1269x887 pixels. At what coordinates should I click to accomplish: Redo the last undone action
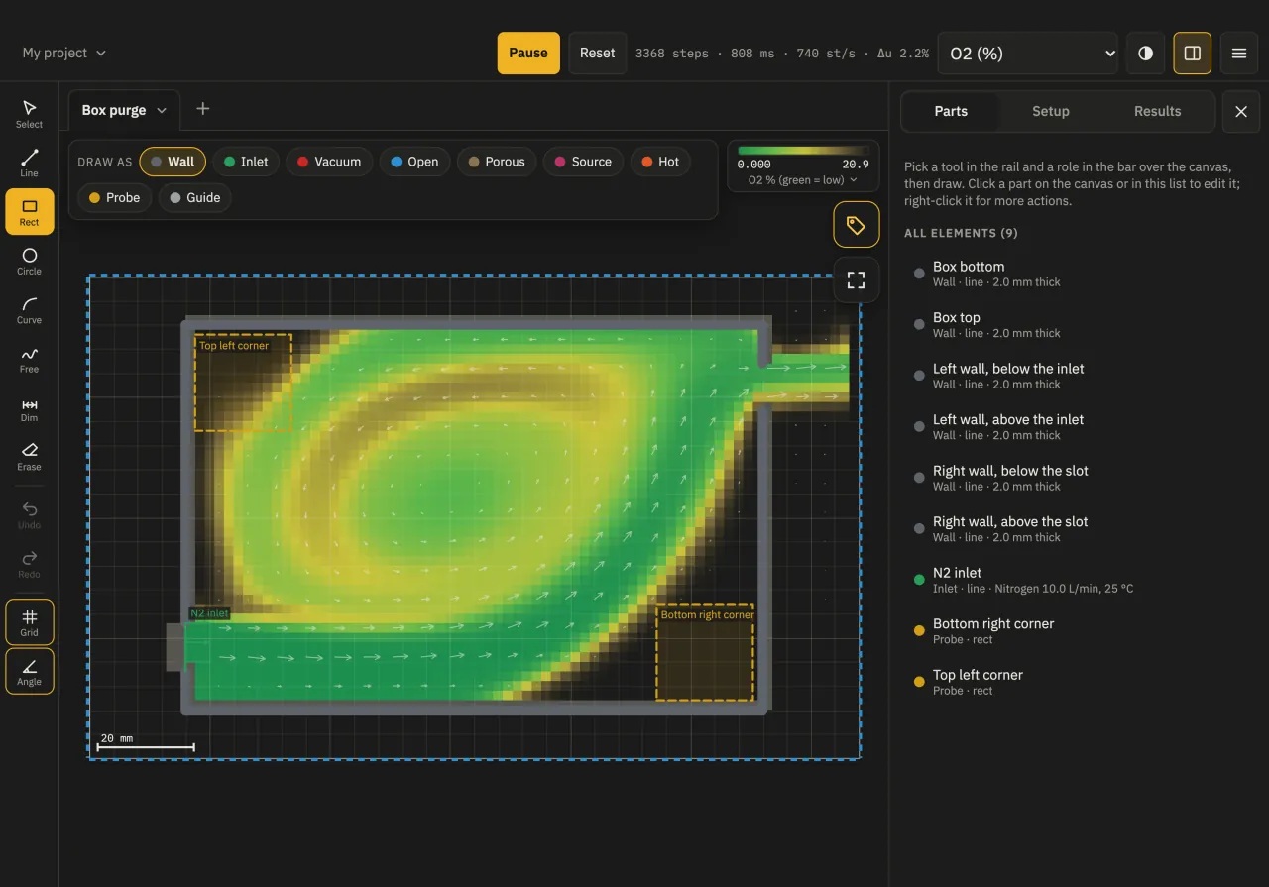29,564
